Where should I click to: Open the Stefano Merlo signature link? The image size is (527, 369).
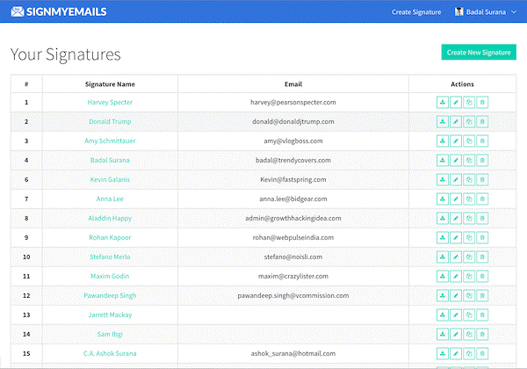pyautogui.click(x=110, y=257)
